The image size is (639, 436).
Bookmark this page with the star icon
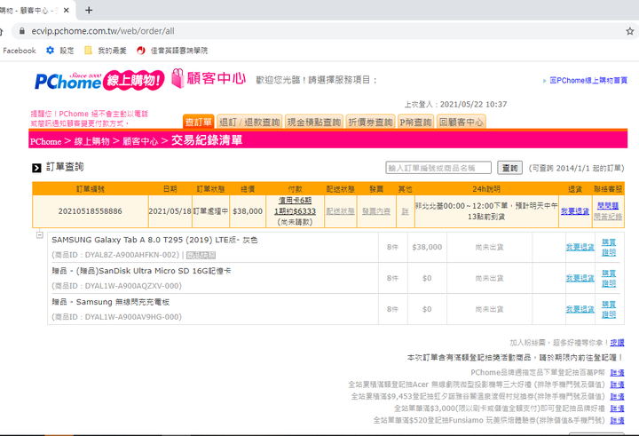629,31
